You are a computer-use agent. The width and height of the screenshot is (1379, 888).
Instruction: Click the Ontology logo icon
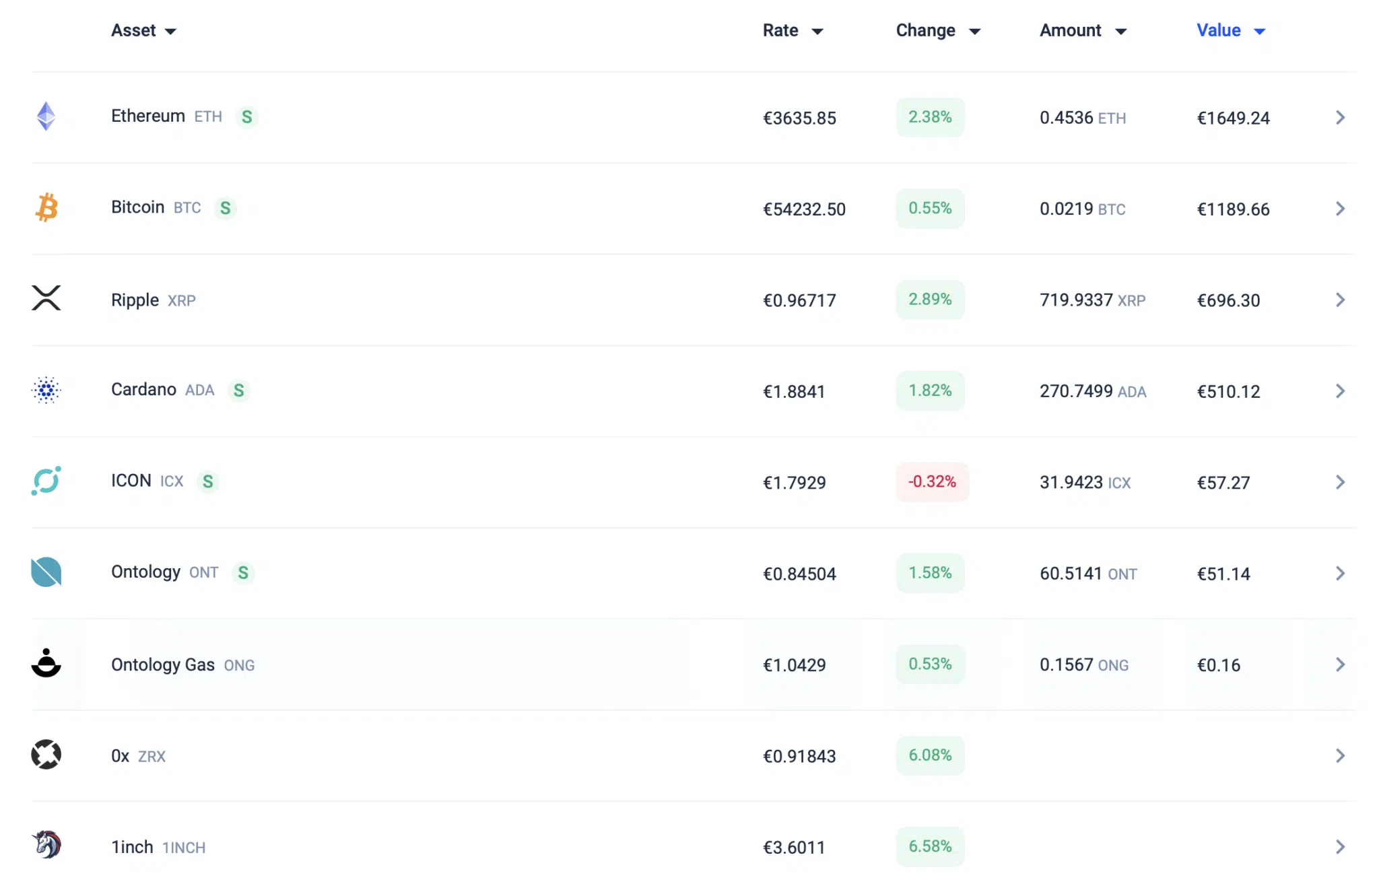click(46, 572)
